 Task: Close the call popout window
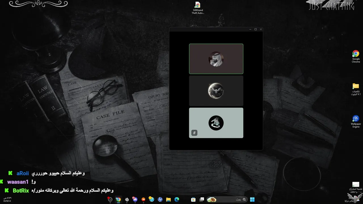(261, 29)
